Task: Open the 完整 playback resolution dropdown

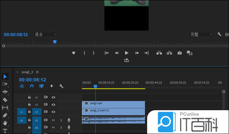Action: click(x=201, y=34)
